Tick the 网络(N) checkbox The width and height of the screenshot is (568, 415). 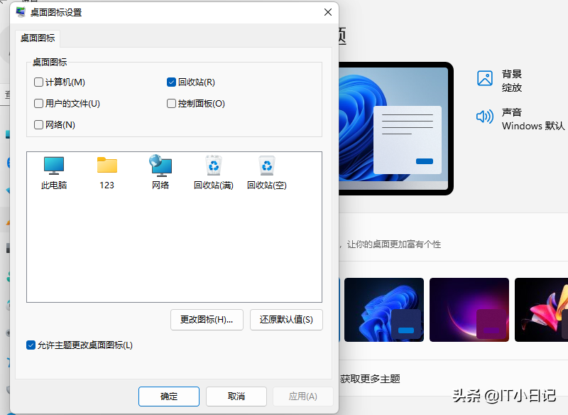[x=39, y=125]
